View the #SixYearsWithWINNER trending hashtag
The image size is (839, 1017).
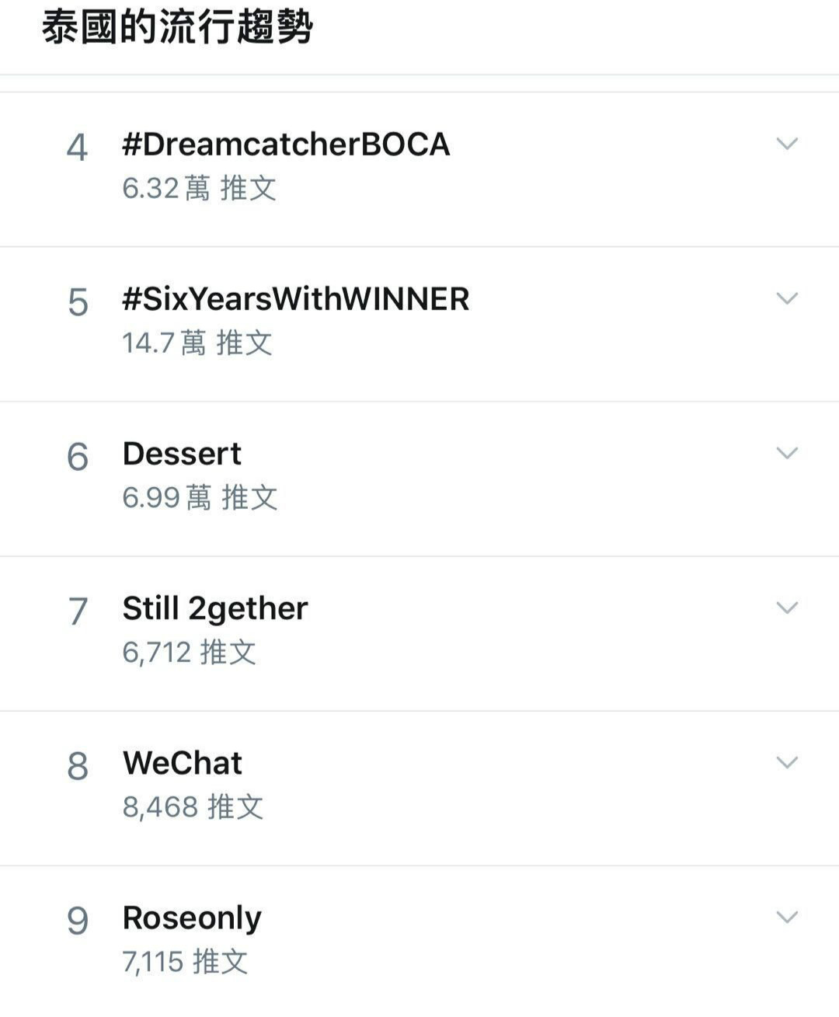(295, 299)
